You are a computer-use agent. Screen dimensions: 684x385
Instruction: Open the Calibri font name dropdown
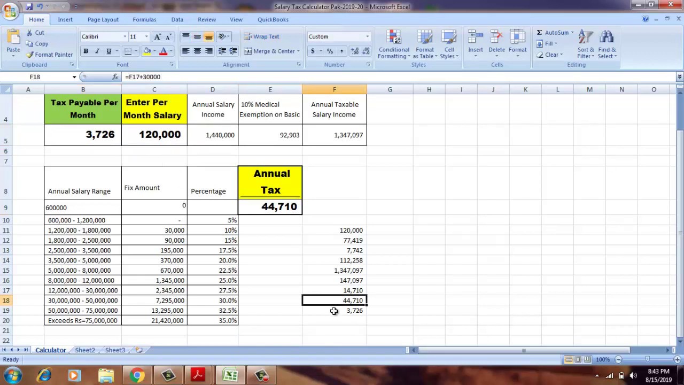pos(125,37)
